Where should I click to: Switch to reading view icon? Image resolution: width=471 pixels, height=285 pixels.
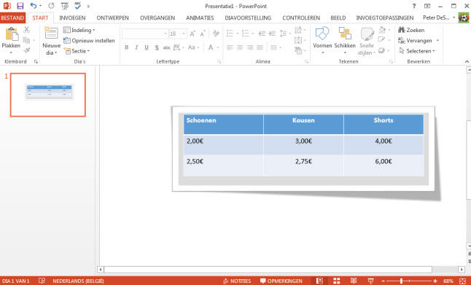click(354, 281)
